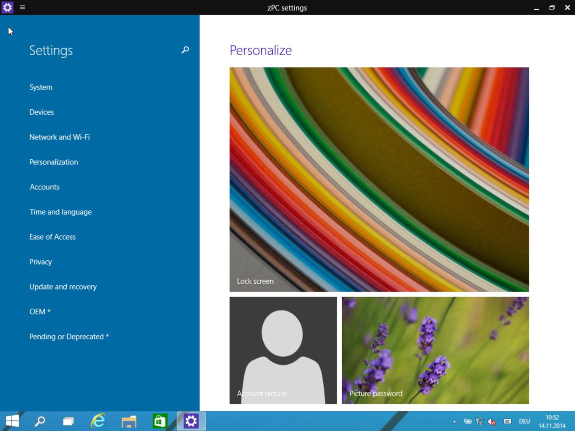The width and height of the screenshot is (575, 431).
Task: Open the Privacy category
Action: (40, 262)
